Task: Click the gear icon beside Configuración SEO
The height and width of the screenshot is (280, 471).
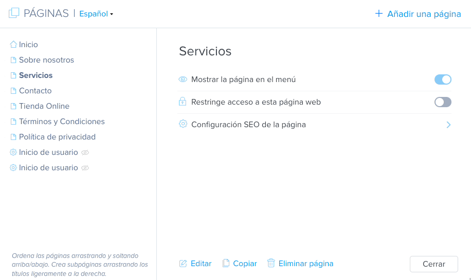Action: [183, 124]
